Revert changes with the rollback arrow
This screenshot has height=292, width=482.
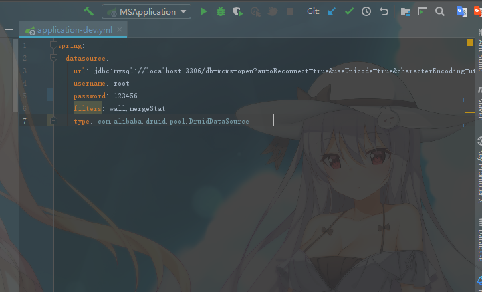(384, 11)
